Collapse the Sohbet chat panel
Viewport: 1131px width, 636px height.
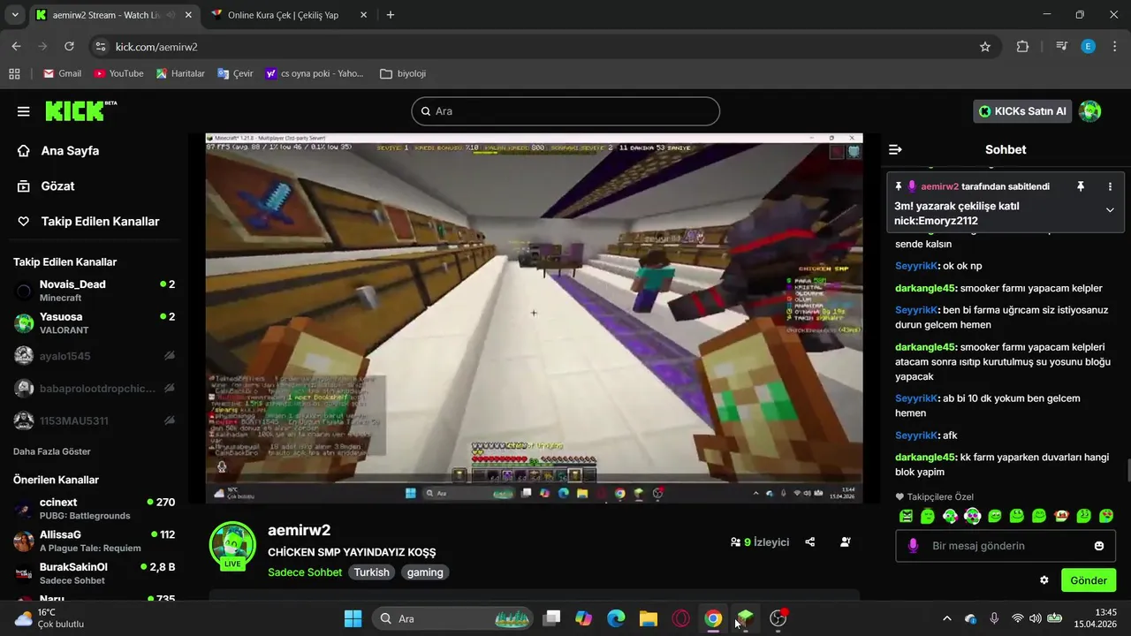(x=895, y=149)
